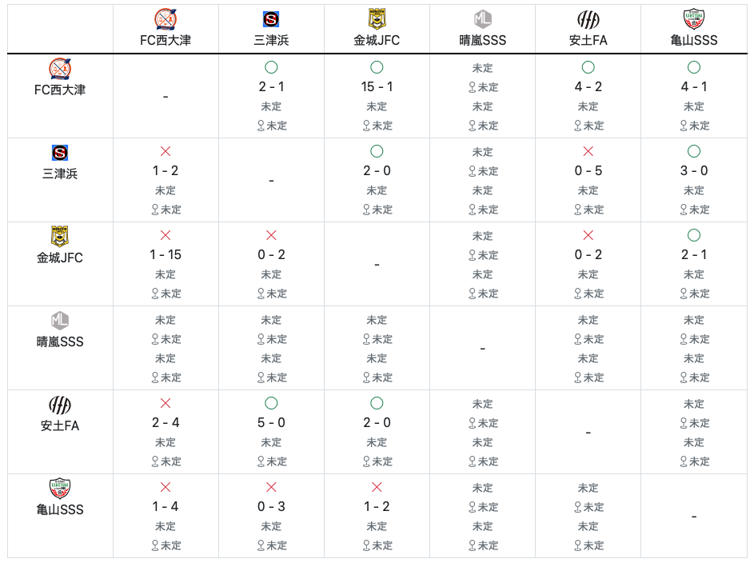Click the 3 - 0 score against 亀山SSS

pos(693,170)
